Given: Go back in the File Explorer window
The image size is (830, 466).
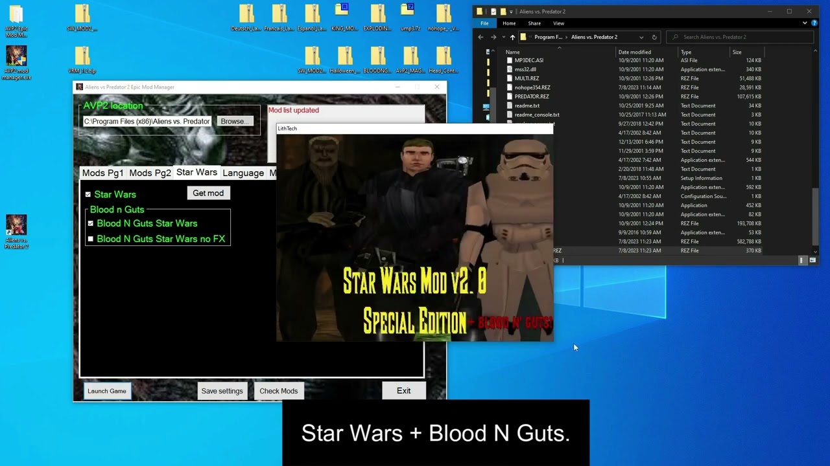Looking at the screenshot, I should 480,37.
